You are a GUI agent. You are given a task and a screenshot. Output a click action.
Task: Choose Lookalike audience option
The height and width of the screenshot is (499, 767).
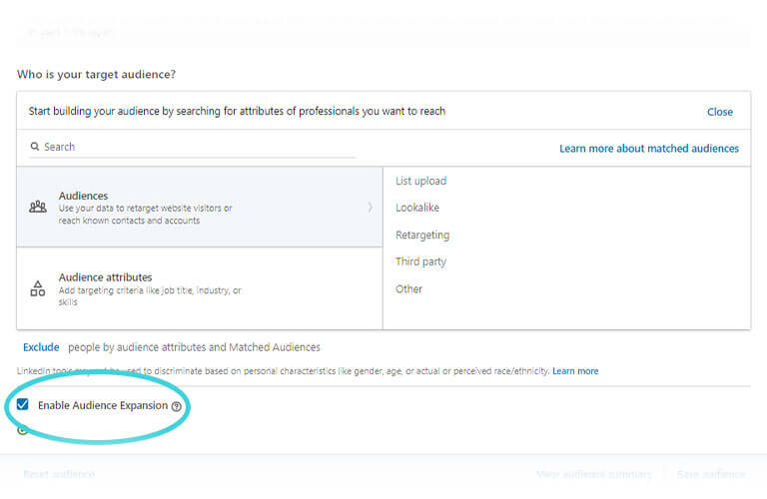pyautogui.click(x=417, y=208)
